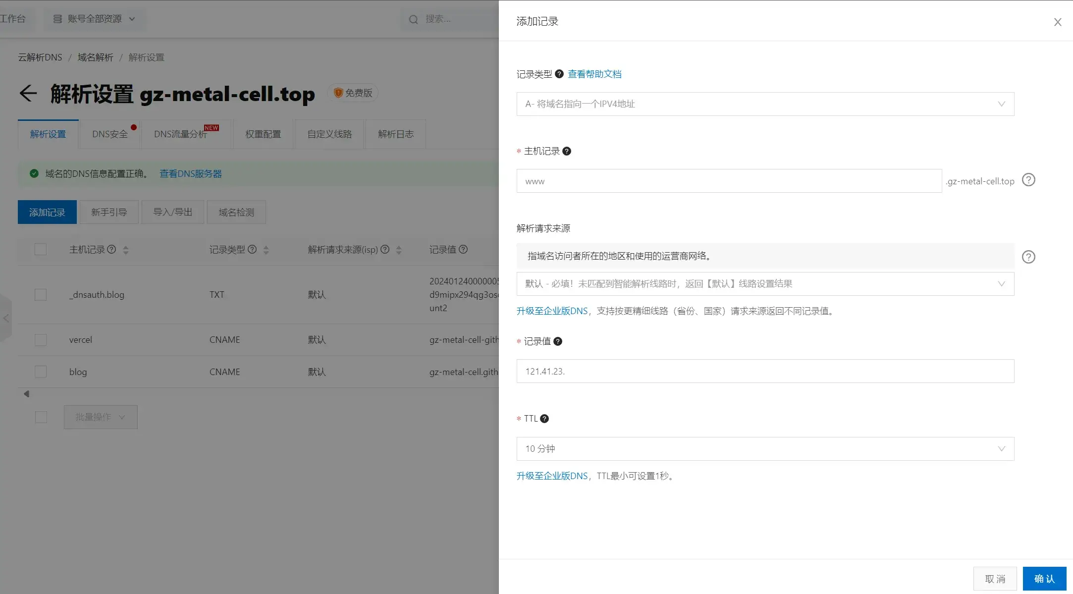Switch to the 自定义线路 tab

point(329,134)
